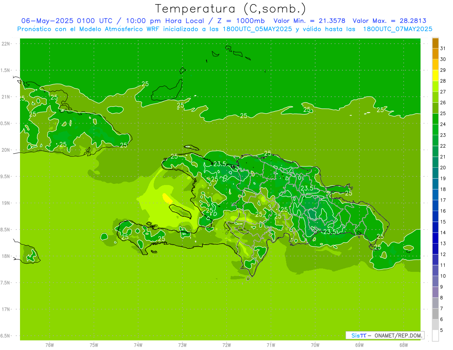Select the color scale label 15

[443, 222]
